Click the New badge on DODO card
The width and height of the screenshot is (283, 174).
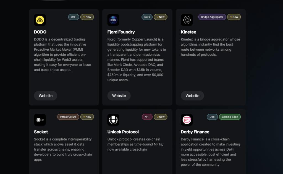click(x=87, y=17)
